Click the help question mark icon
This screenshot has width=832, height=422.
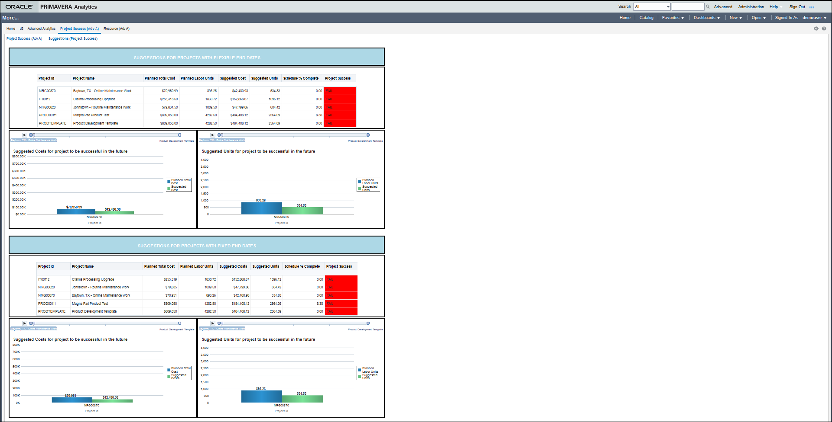[x=824, y=28]
